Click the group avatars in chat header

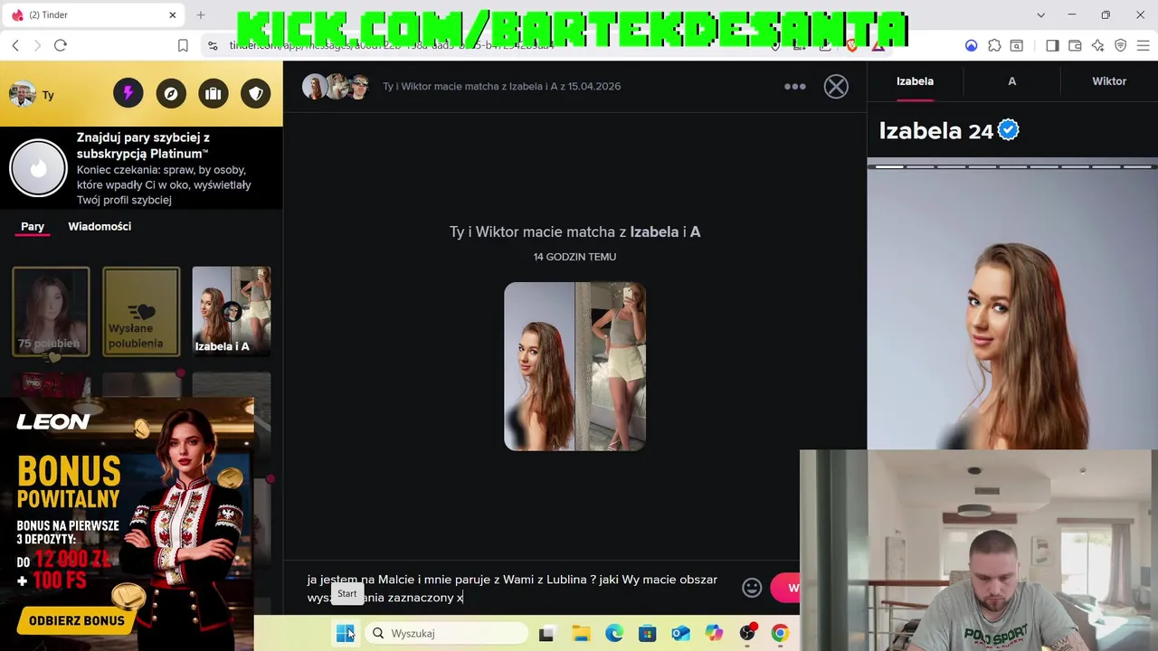337,87
